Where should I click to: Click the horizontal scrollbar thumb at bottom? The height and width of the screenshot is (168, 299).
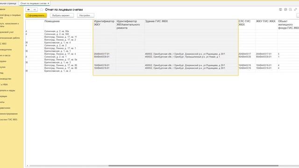click(x=193, y=166)
